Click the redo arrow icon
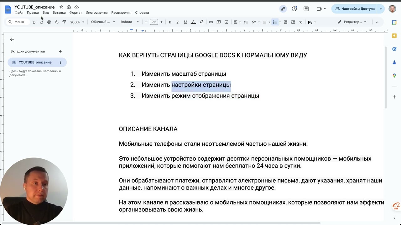 (41, 22)
